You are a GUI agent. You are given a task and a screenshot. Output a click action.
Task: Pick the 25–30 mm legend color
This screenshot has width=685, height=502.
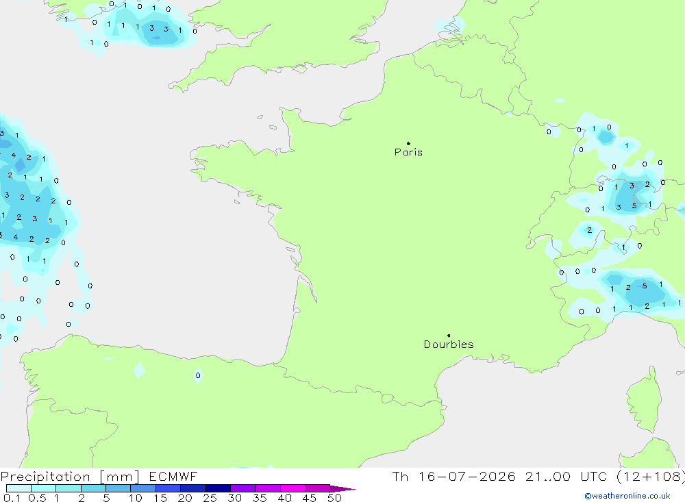pyautogui.click(x=218, y=488)
